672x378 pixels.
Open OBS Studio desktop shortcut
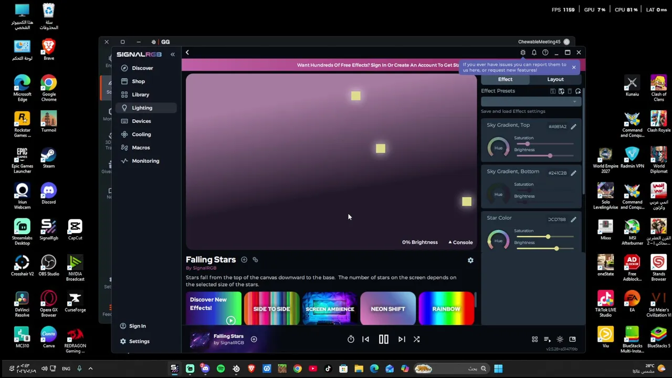click(48, 266)
